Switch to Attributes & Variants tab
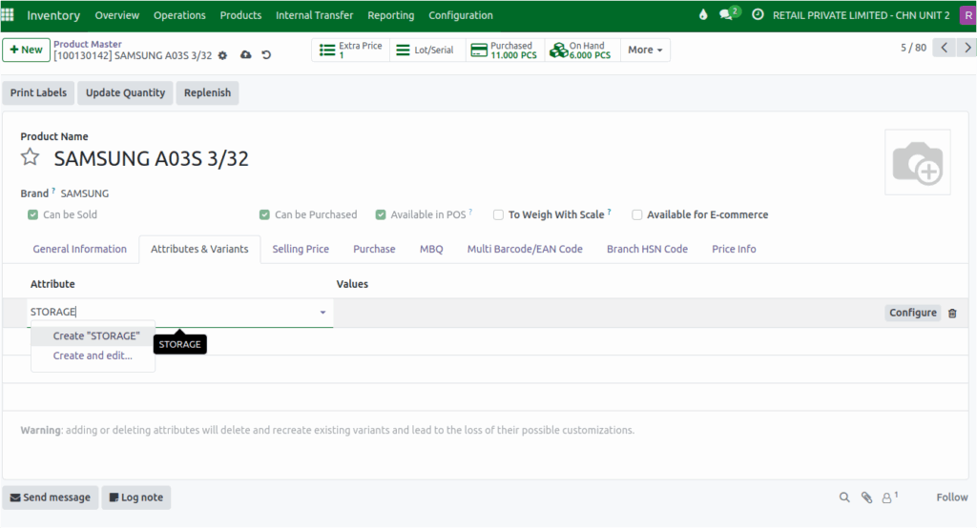 click(199, 249)
